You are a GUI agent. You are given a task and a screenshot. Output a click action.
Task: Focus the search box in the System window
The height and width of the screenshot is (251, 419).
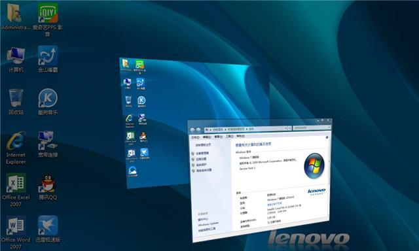coord(312,127)
